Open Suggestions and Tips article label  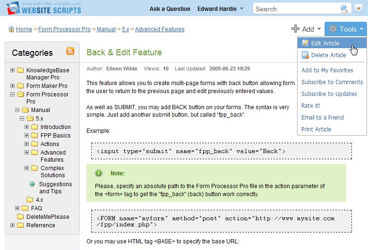tap(55, 188)
